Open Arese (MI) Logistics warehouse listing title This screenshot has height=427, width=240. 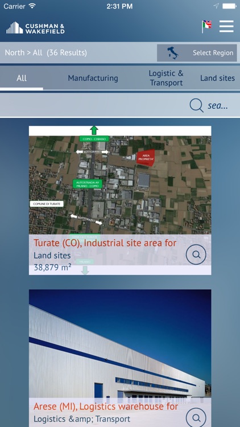point(106,407)
